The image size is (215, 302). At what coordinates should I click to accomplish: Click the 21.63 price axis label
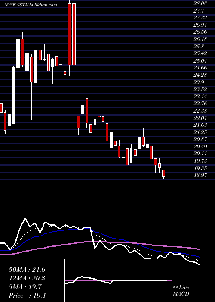click(200, 125)
